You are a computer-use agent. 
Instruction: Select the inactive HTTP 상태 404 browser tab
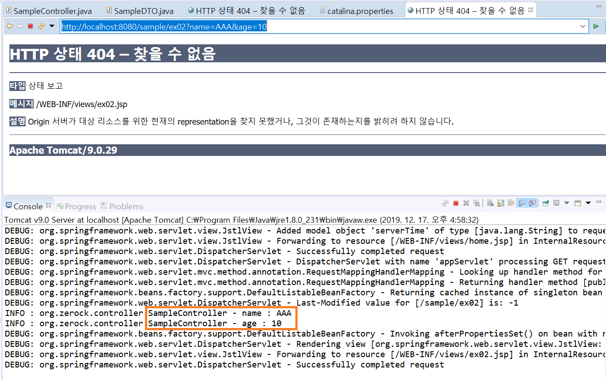[x=246, y=11]
